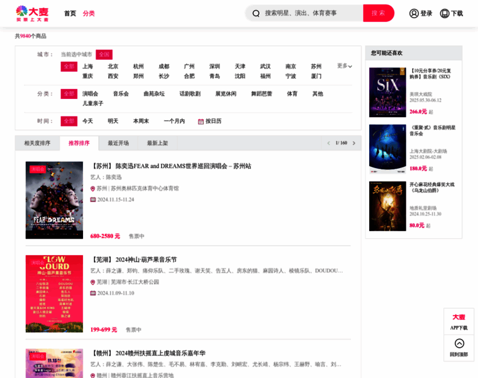This screenshot has width=478, height=378.
Task: Select 全部 in the category filter
Action: [69, 94]
